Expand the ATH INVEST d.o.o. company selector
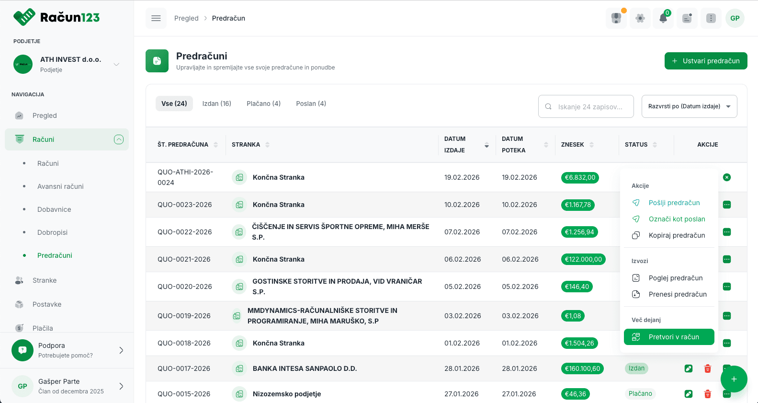This screenshot has height=403, width=758. coord(116,64)
